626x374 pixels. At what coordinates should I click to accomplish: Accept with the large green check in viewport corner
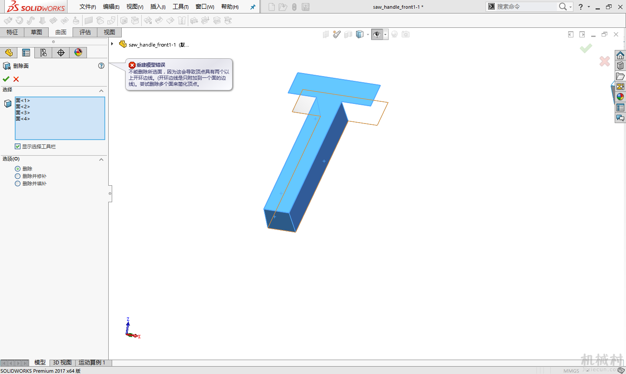[x=586, y=48]
